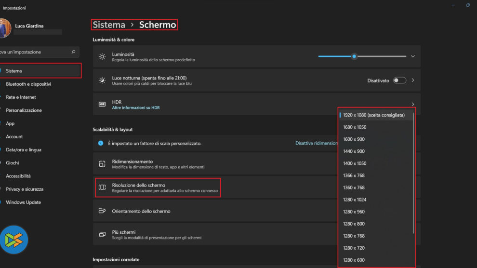
Task: Open Altre informazioni su HDR link
Action: click(x=136, y=107)
